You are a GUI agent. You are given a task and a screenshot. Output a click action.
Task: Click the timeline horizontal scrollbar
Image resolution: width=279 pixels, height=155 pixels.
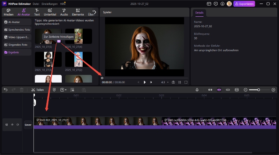[143, 153]
